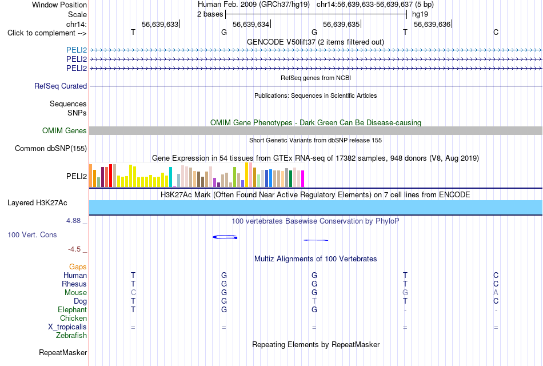Viewport: 543px width, 366px height.
Task: Click the C base in complement row
Action: click(496, 32)
